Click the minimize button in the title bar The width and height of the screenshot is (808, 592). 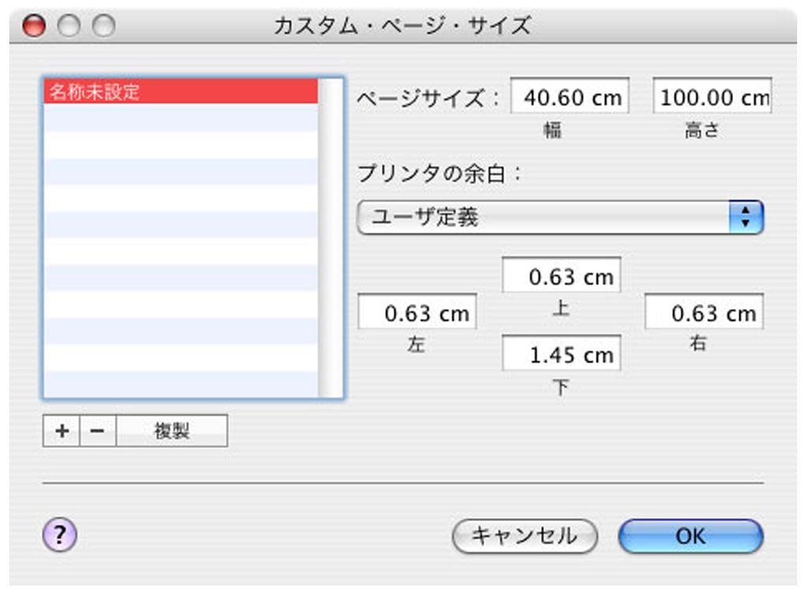click(x=69, y=26)
